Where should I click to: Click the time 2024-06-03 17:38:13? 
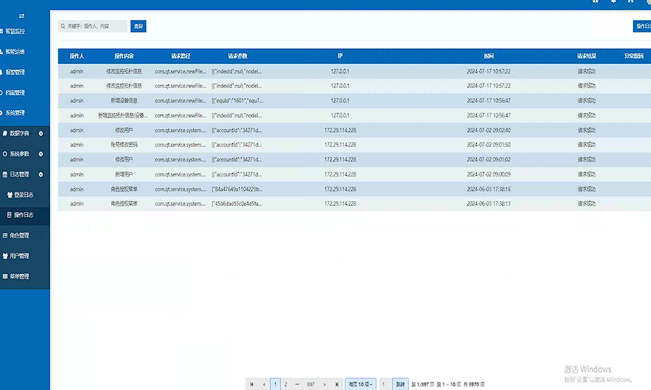pos(488,203)
